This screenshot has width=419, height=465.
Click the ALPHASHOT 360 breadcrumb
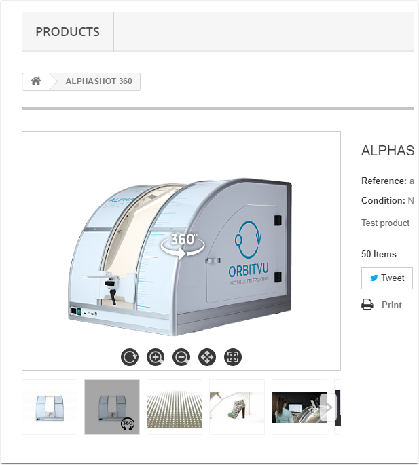[99, 81]
